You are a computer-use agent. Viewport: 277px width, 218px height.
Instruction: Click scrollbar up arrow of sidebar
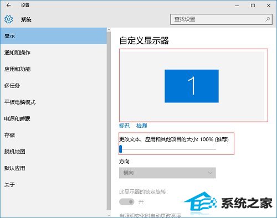coord(109,29)
